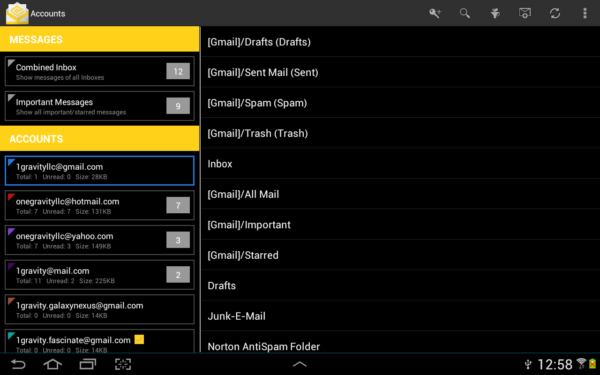Add a new email account
The image size is (600, 375).
[435, 13]
